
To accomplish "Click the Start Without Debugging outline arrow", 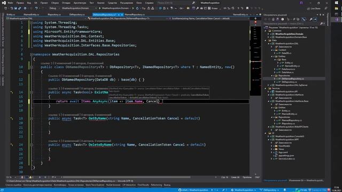I will (133, 9).
